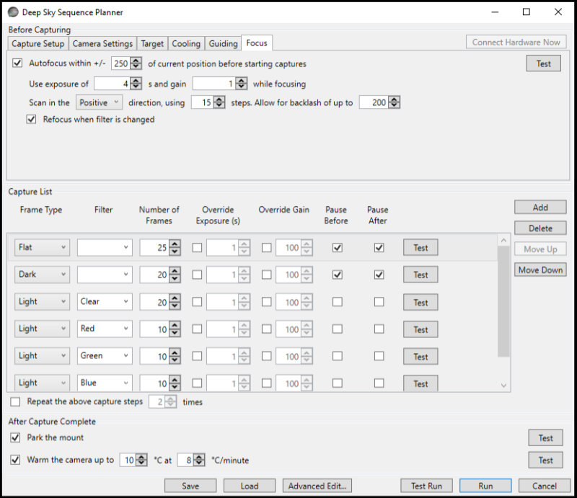
Task: Open the Dark frame type dropdown
Action: 42,275
